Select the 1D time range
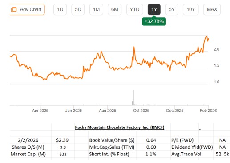Screen dimensions: 230x163 tap(60, 9)
